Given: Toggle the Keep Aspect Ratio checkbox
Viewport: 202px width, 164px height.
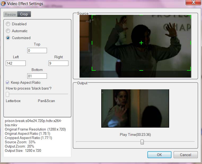Looking at the screenshot, I should (7, 82).
